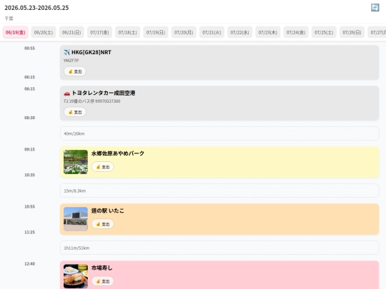The height and width of the screenshot is (289, 386).
Task: Click 支出 on the Toyota rental card
Action: point(75,112)
